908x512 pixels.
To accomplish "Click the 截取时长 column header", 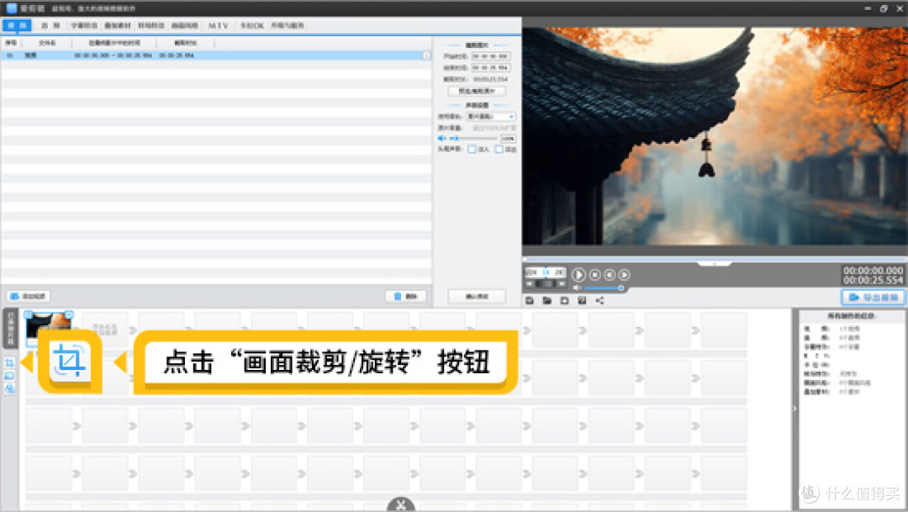I will (185, 43).
